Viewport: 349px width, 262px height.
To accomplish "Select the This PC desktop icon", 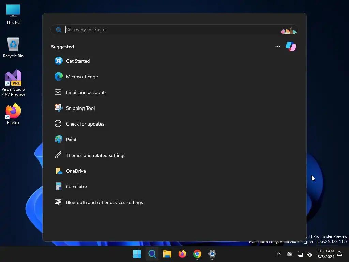I will click(x=13, y=14).
